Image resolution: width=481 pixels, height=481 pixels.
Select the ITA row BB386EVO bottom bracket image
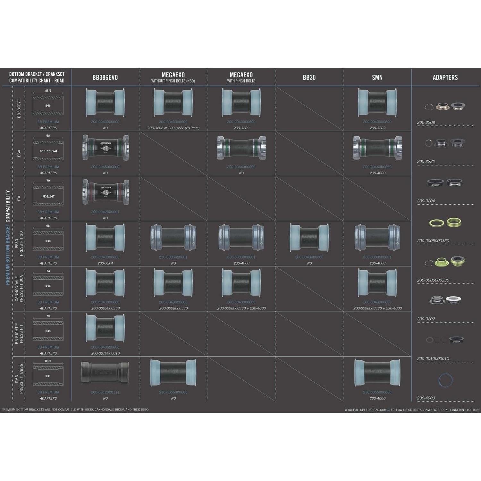pos(105,192)
